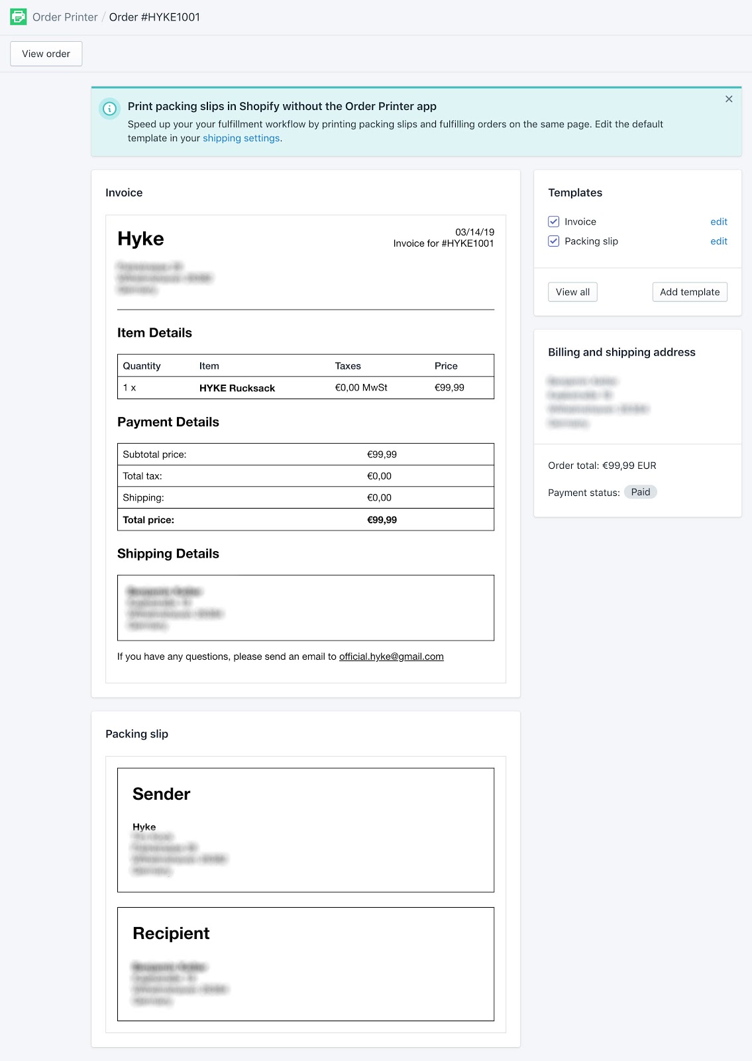
Task: Click the Shipping Details heading
Action: click(168, 554)
